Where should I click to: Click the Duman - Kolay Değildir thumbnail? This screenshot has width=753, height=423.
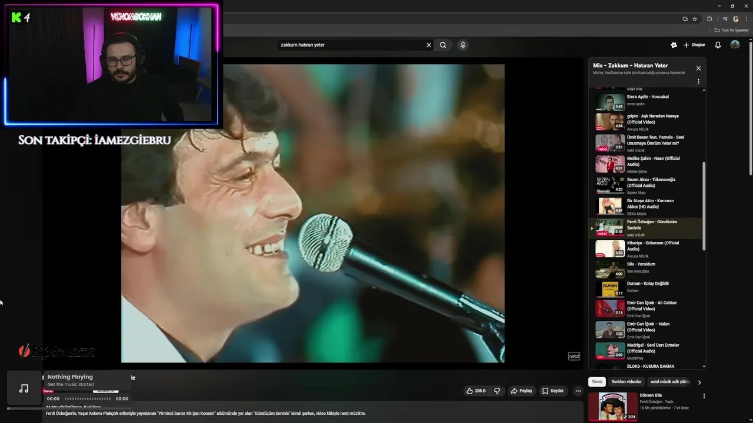[610, 288]
